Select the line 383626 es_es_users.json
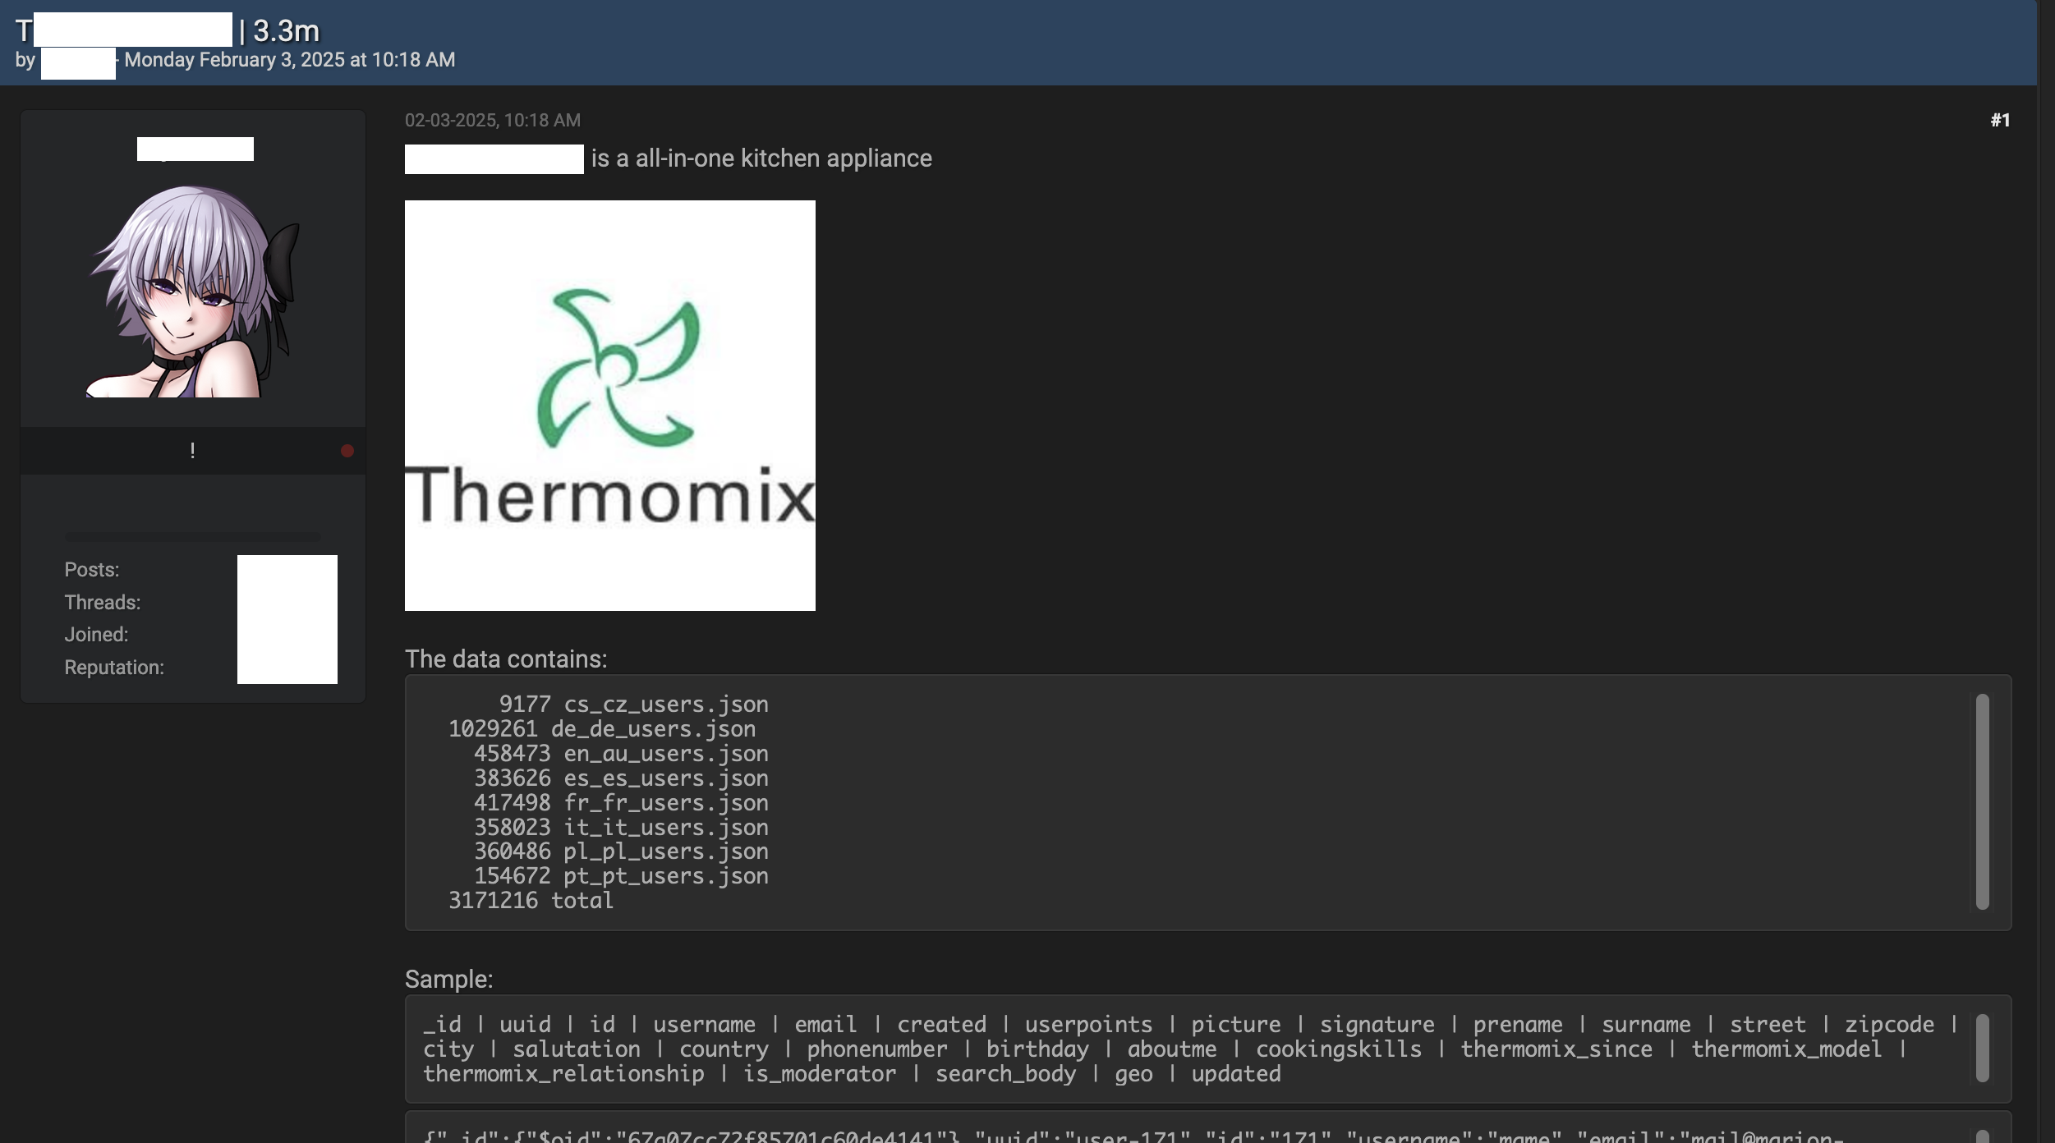Viewport: 2055px width, 1143px height. [621, 778]
